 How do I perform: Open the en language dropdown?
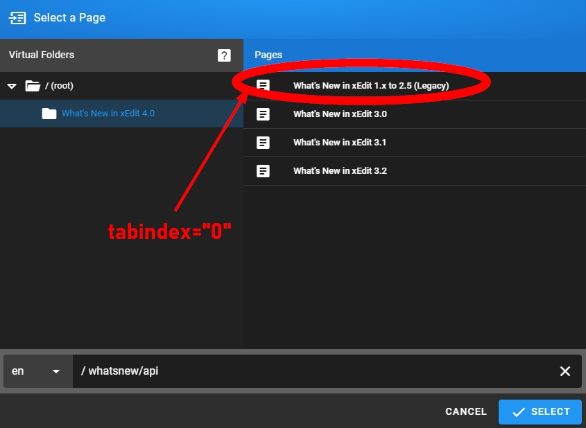coord(37,371)
